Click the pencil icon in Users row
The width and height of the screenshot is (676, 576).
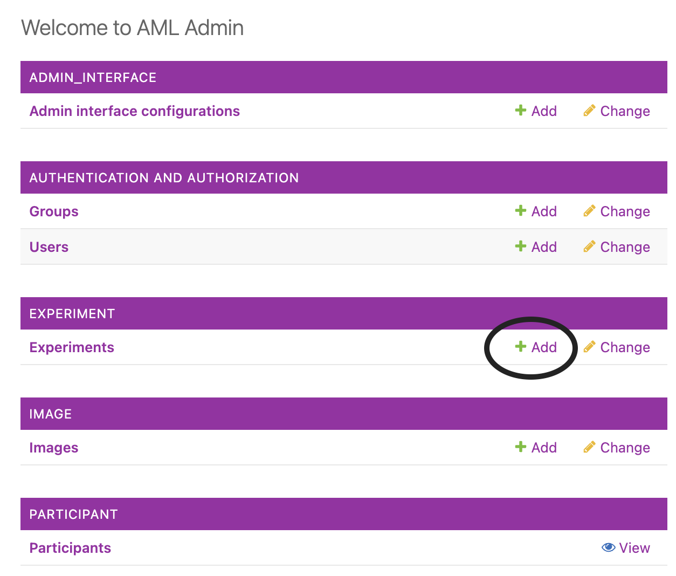pos(589,246)
